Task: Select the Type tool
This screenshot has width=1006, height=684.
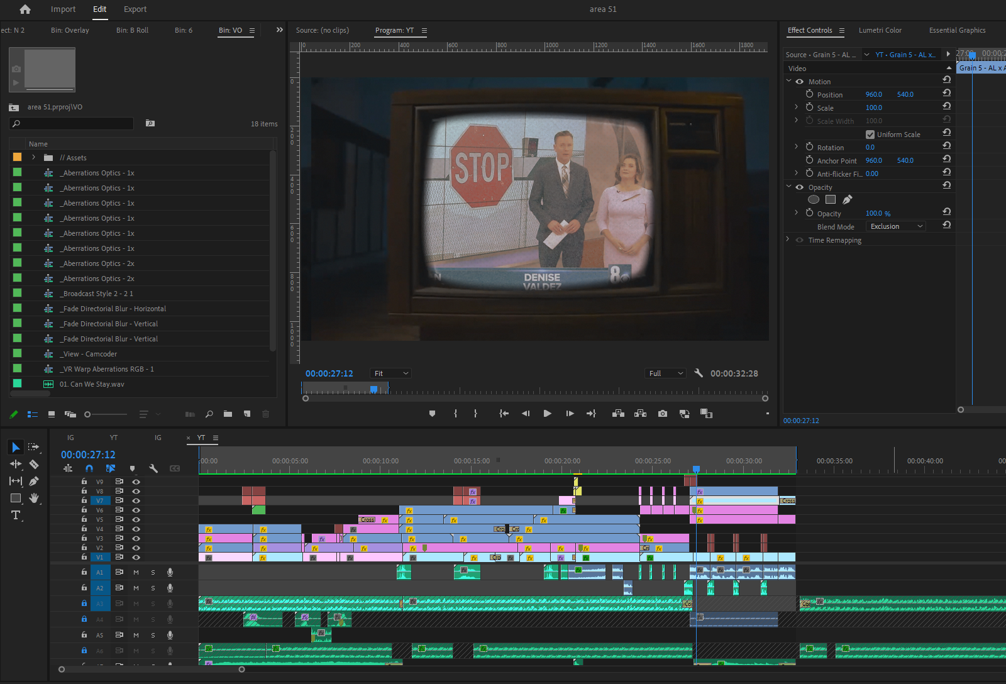Action: coord(16,515)
